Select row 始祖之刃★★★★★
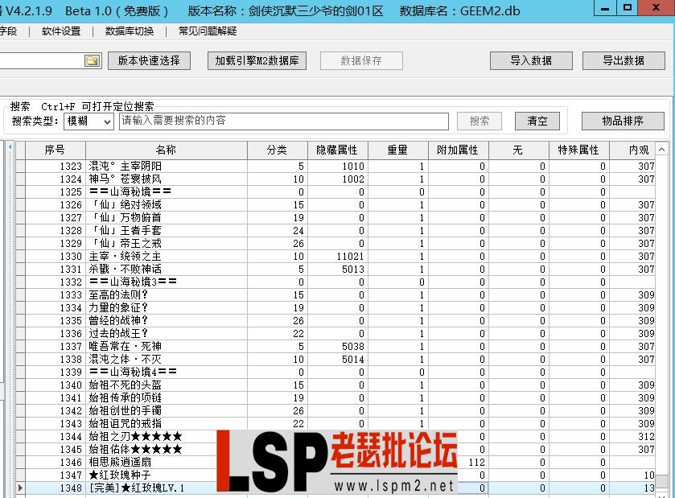Screen dimensions: 675x498 coord(335,437)
